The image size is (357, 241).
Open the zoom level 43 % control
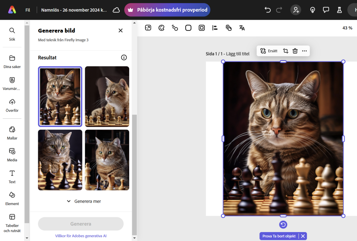coord(347,28)
